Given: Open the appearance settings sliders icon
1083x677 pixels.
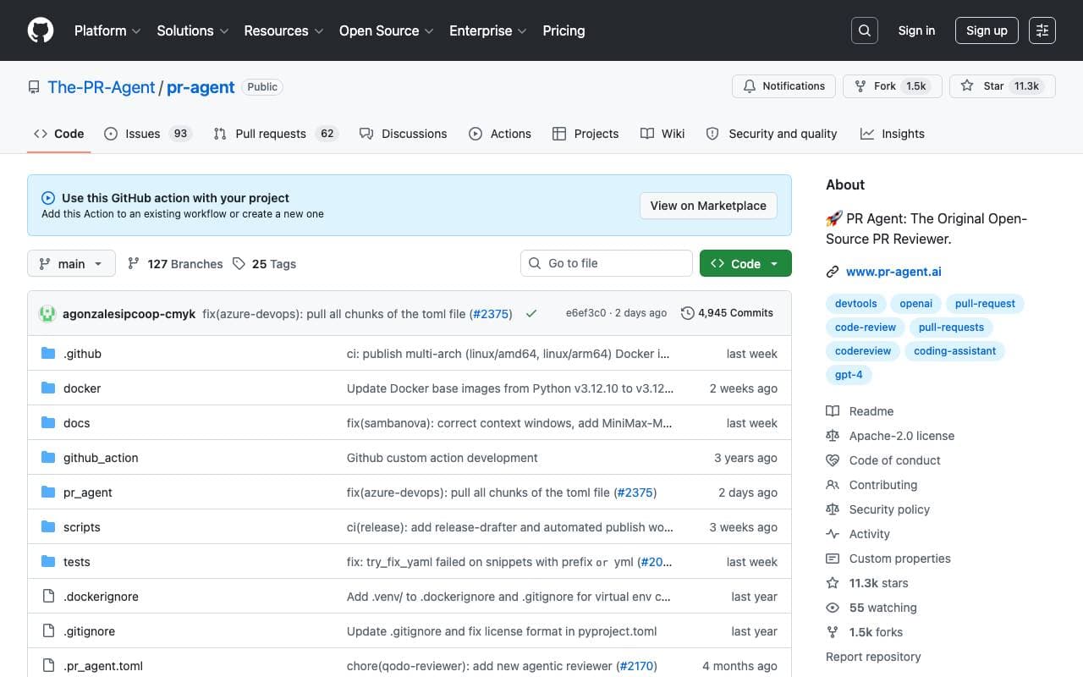Looking at the screenshot, I should tap(1042, 30).
